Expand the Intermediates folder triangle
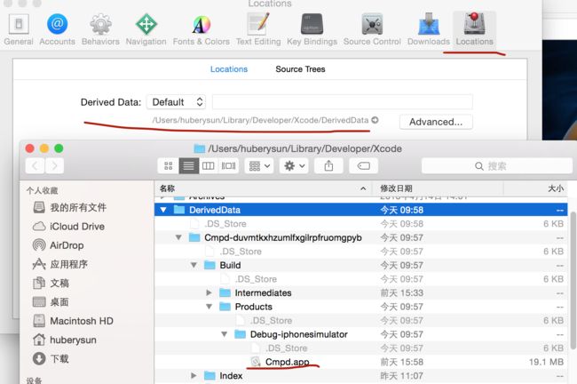 click(209, 293)
